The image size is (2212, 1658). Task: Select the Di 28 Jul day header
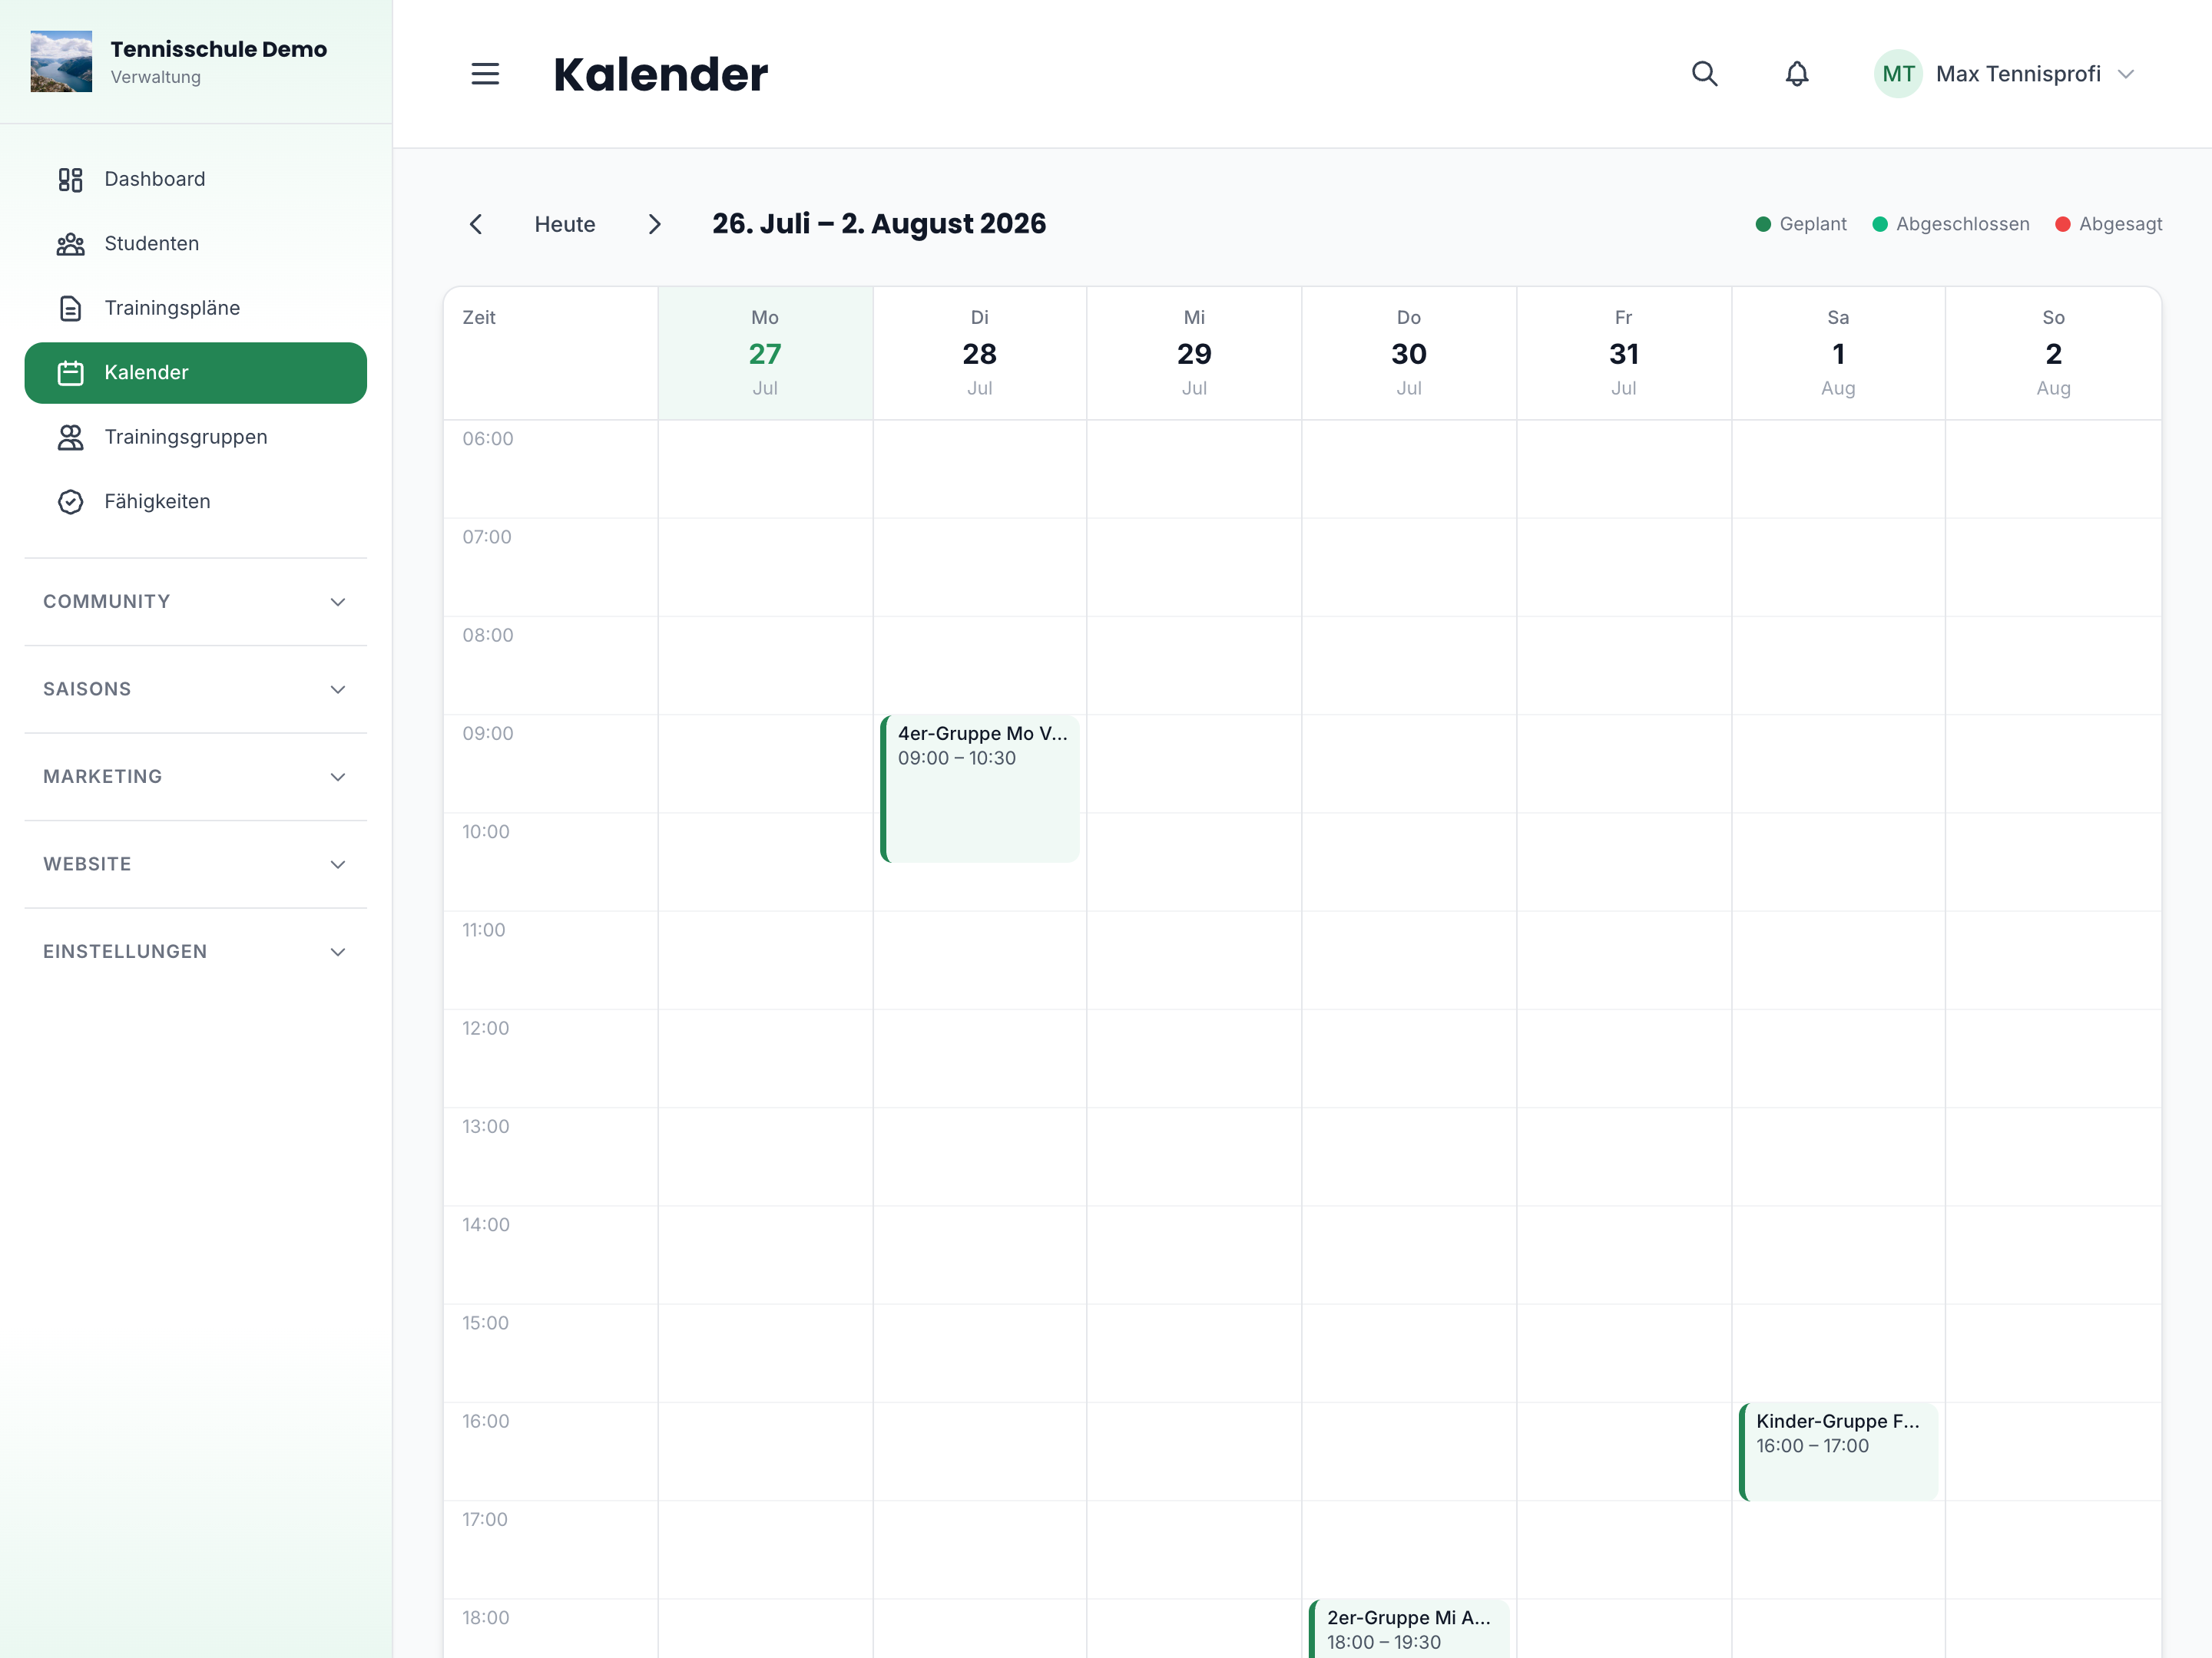coord(980,353)
